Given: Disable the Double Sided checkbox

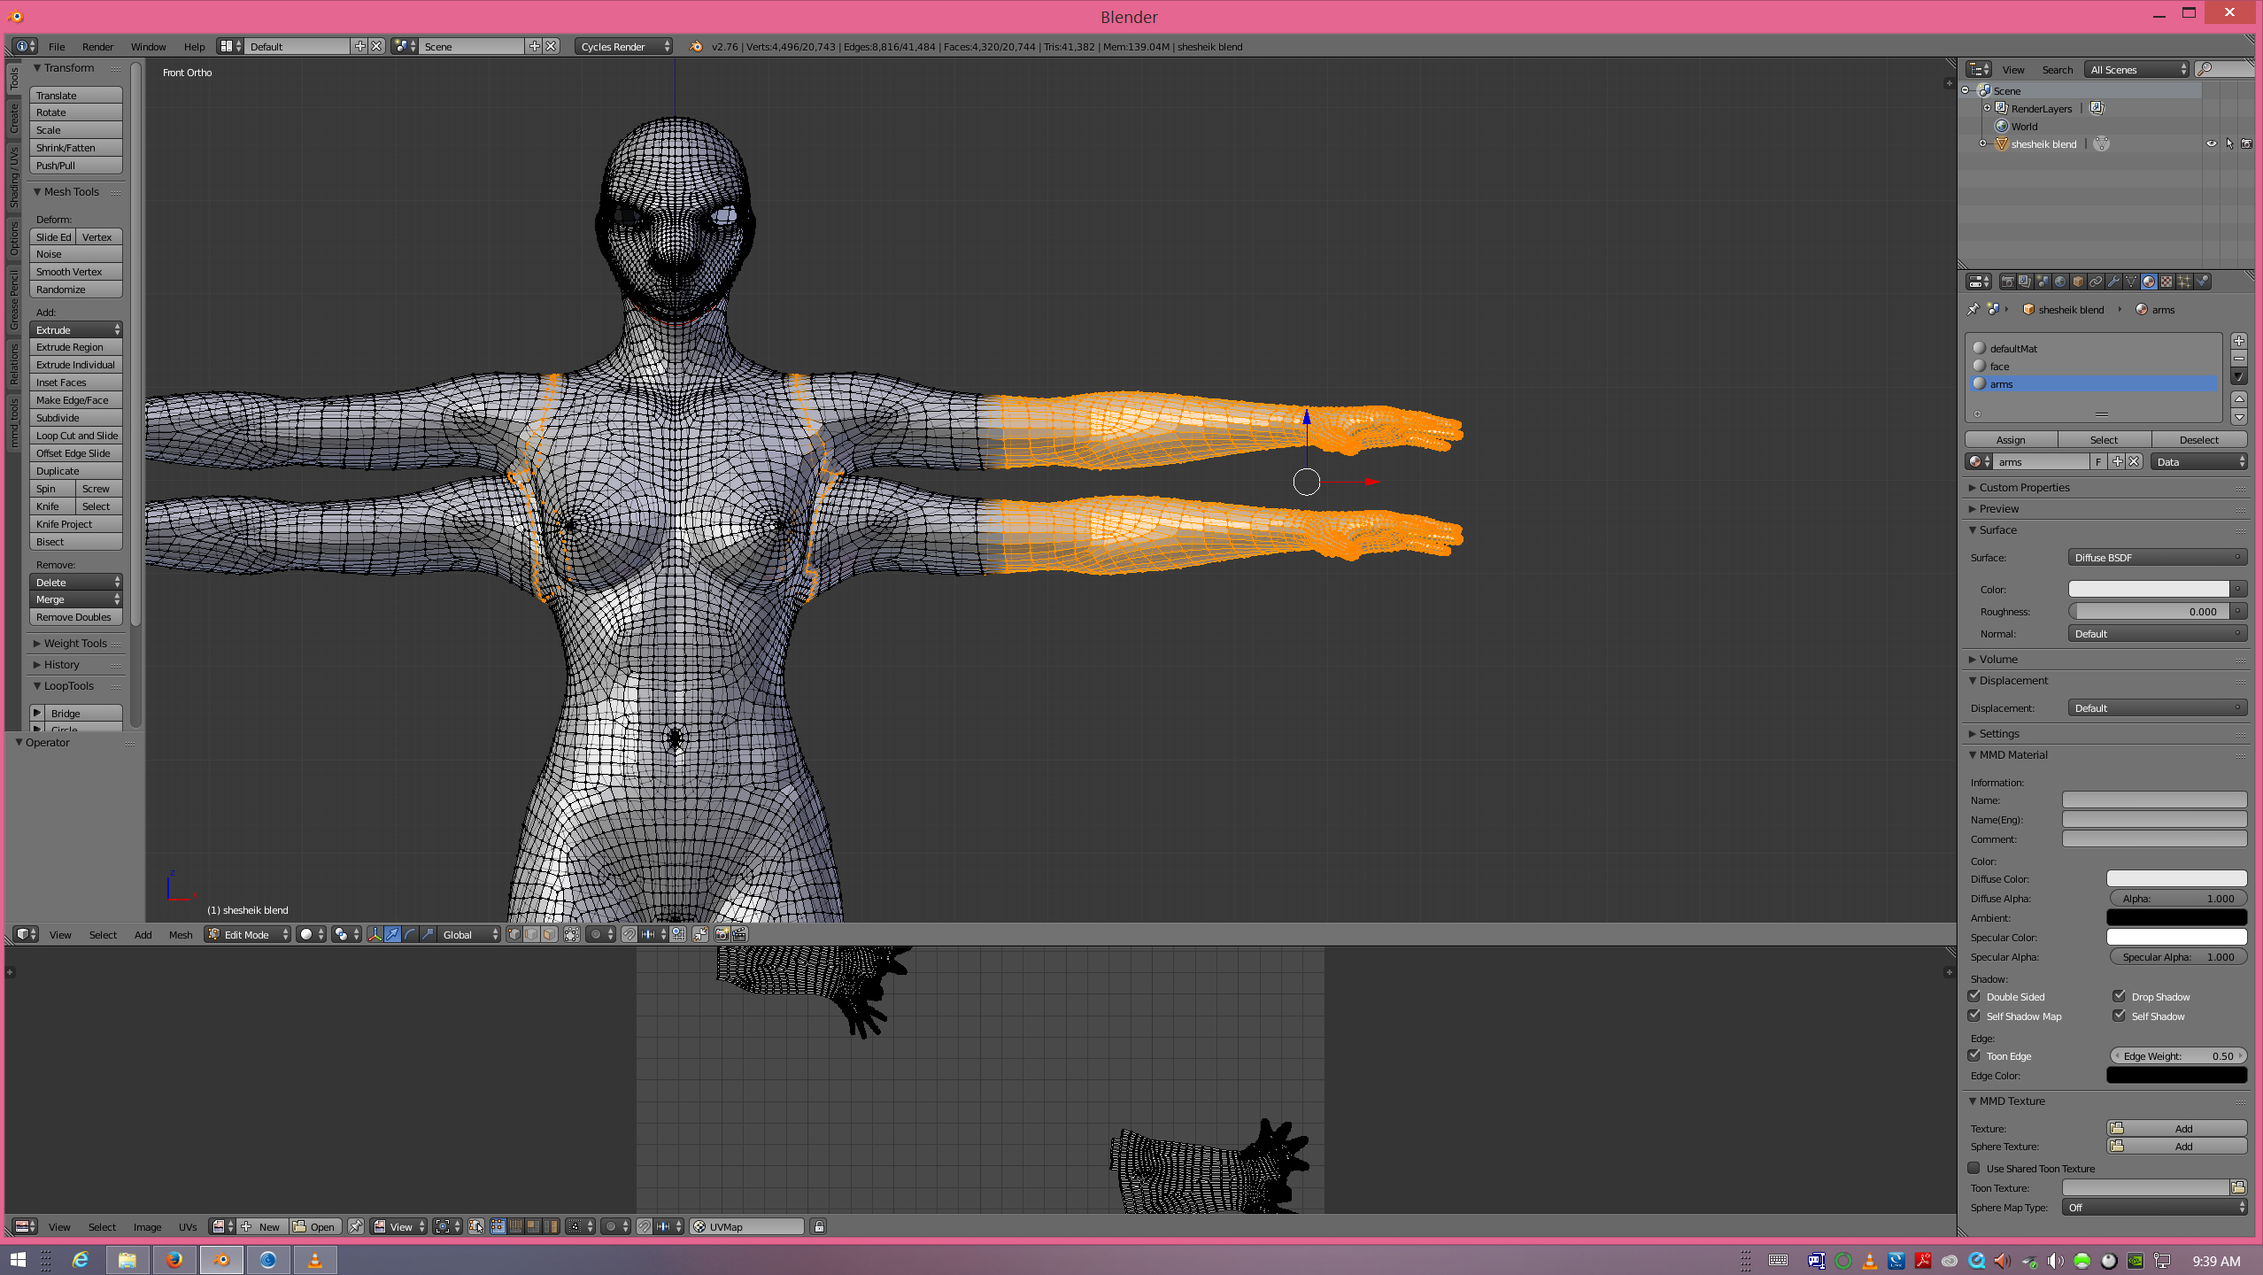Looking at the screenshot, I should [x=1974, y=996].
